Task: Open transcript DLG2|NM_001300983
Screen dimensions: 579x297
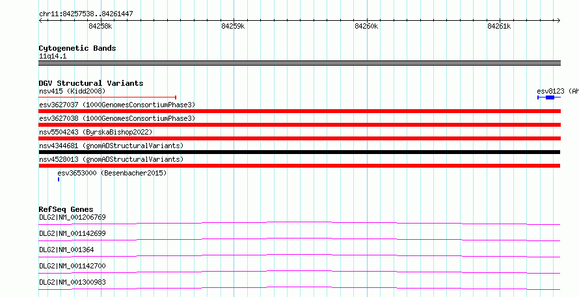Action: 72,282
